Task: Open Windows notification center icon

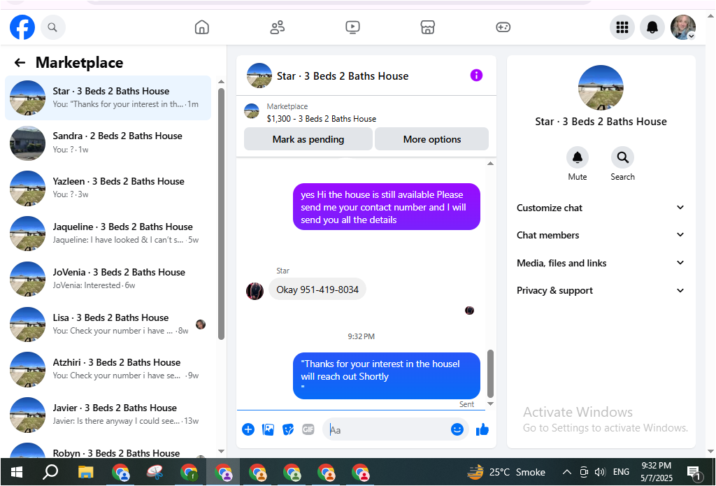Action: tap(694, 472)
